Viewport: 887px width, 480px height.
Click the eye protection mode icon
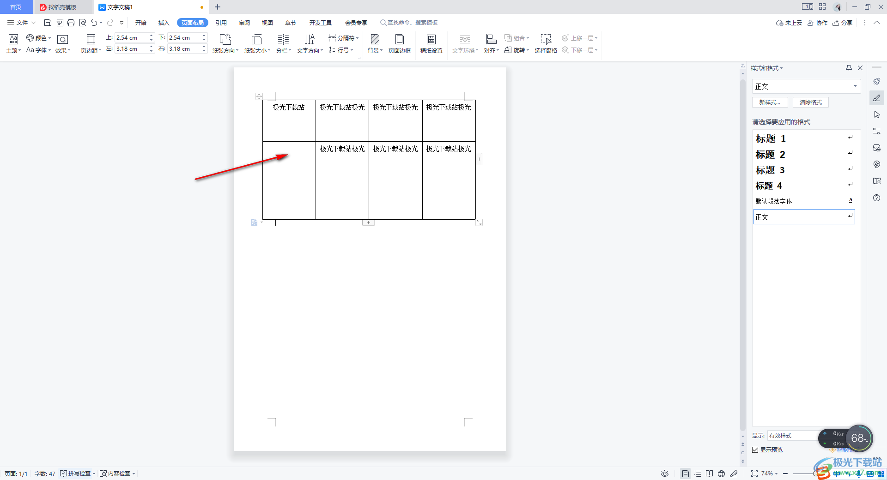click(665, 474)
